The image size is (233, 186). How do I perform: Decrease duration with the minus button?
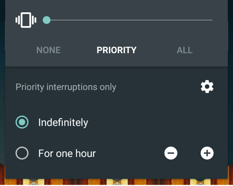pyautogui.click(x=171, y=153)
